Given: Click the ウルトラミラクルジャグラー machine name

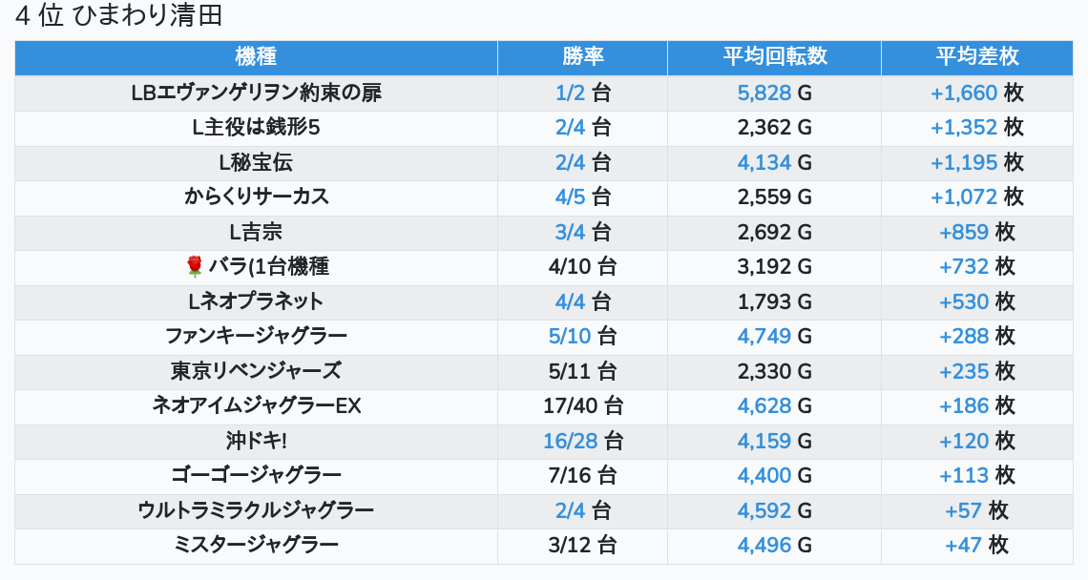Looking at the screenshot, I should tap(256, 510).
